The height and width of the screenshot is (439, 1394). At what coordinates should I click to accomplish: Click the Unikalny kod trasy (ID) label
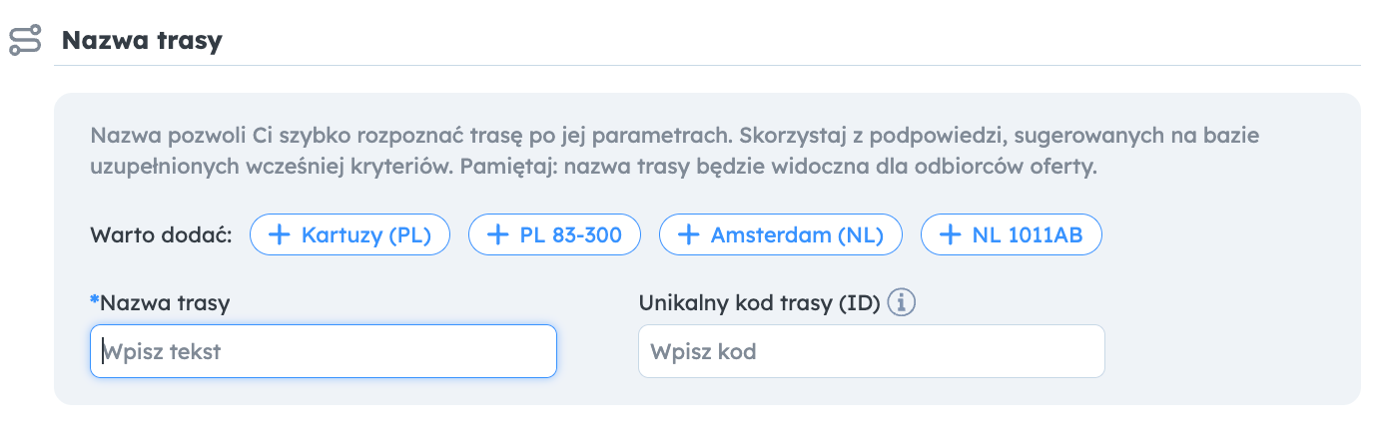pyautogui.click(x=759, y=302)
